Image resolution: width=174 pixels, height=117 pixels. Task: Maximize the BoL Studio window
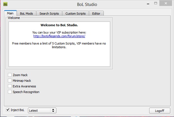(x=156, y=3)
